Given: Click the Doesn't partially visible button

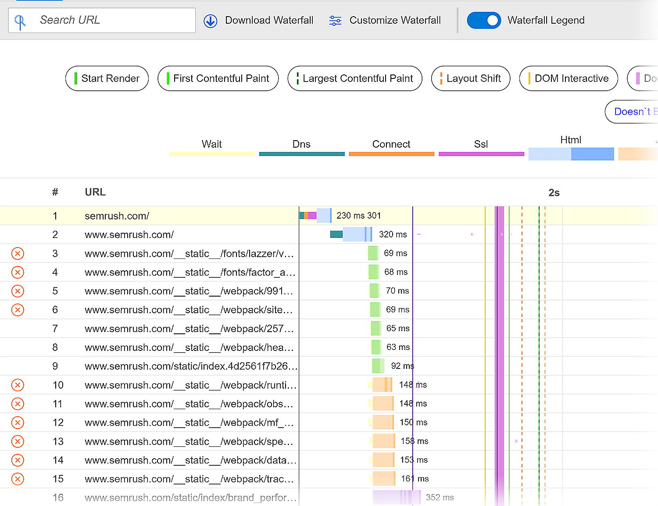Looking at the screenshot, I should (632, 112).
